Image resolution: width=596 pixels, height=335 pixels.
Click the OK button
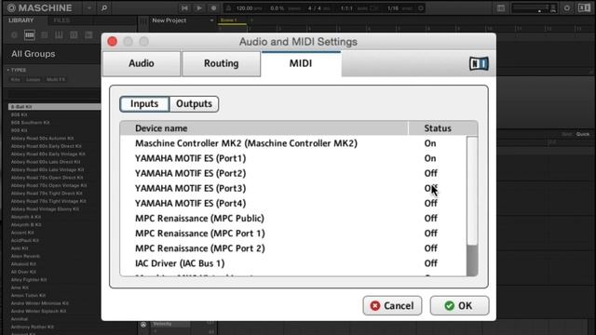[x=459, y=306]
